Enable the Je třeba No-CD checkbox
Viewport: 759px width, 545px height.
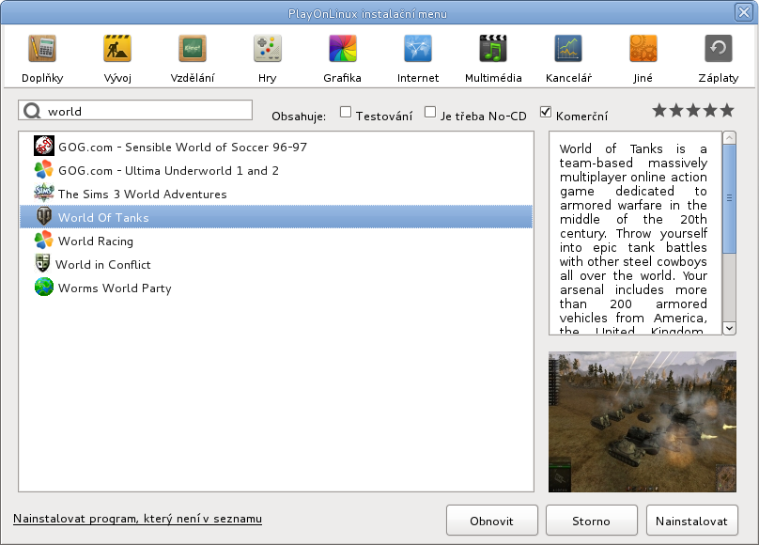430,113
